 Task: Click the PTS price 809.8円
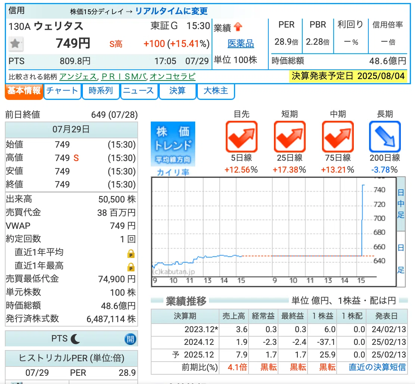(x=75, y=61)
